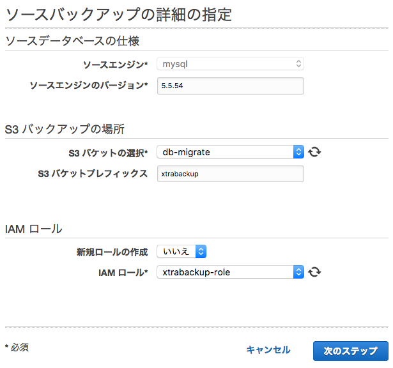Click the S3 バケットの選択* label
393x368 pixels.
tap(108, 153)
